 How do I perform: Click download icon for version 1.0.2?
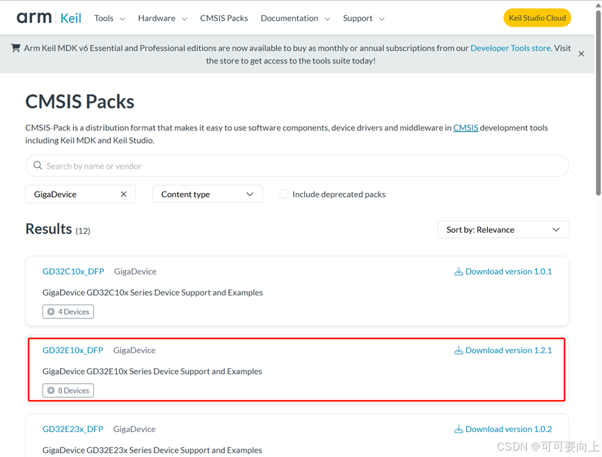[x=459, y=429]
